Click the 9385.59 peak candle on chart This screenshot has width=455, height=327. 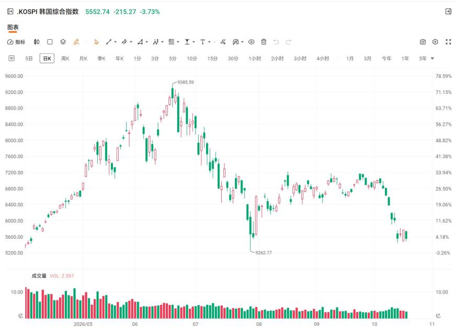(x=173, y=93)
